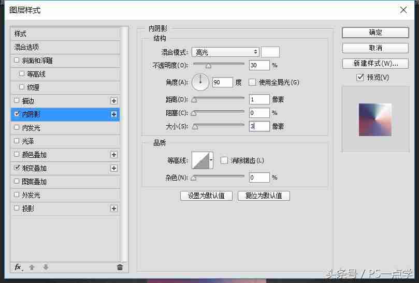Enable the 斜面和浮雕 checkbox
This screenshot has width=419, height=283.
(17, 60)
